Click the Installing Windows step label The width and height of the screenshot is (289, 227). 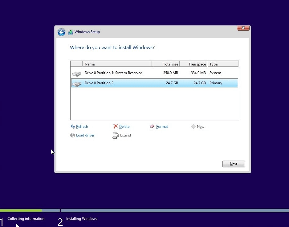pos(82,218)
